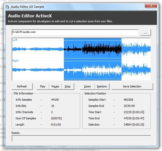Viewport: 162px width, 151px height.
Task: Click the D:\ACM-audio.wav file path field
Action: coord(75,32)
